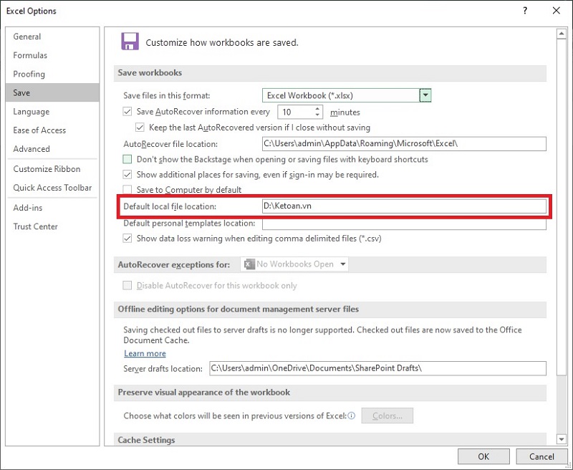
Task: Click the OK button
Action: pos(483,456)
